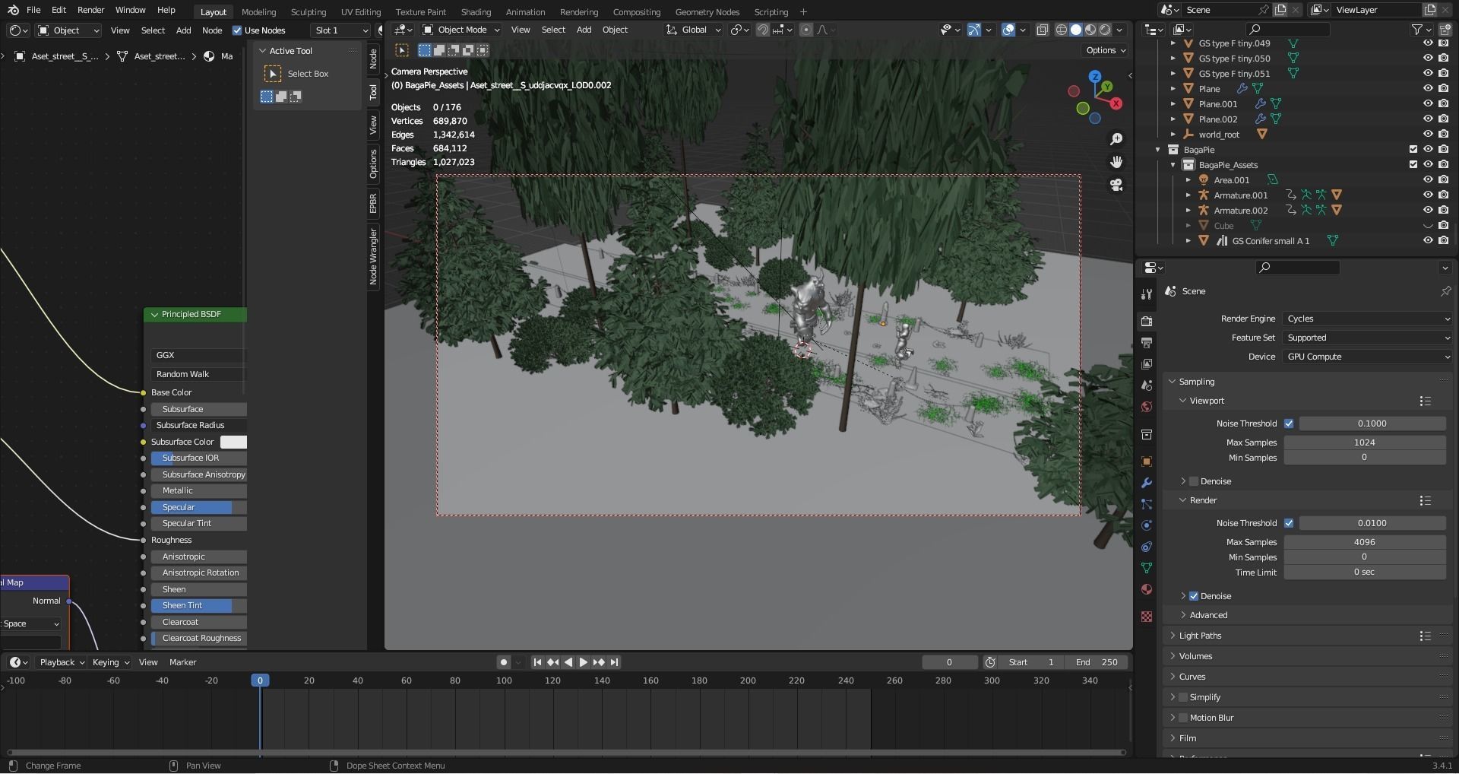
Task: Click the viewport Options button
Action: tap(1106, 50)
